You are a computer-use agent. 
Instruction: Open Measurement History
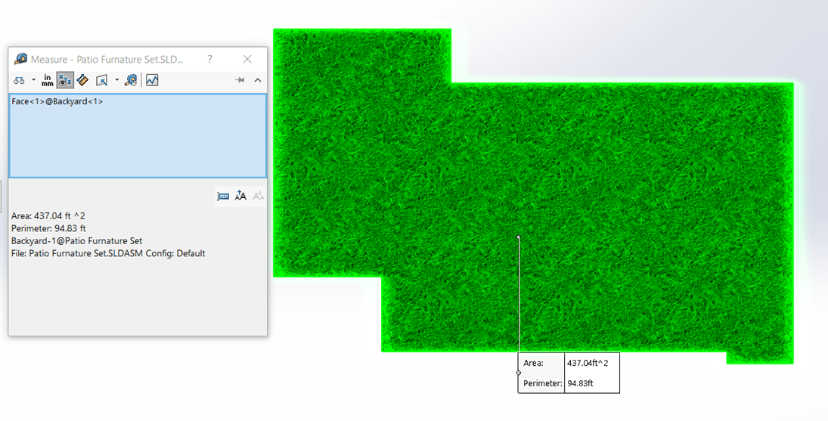131,80
